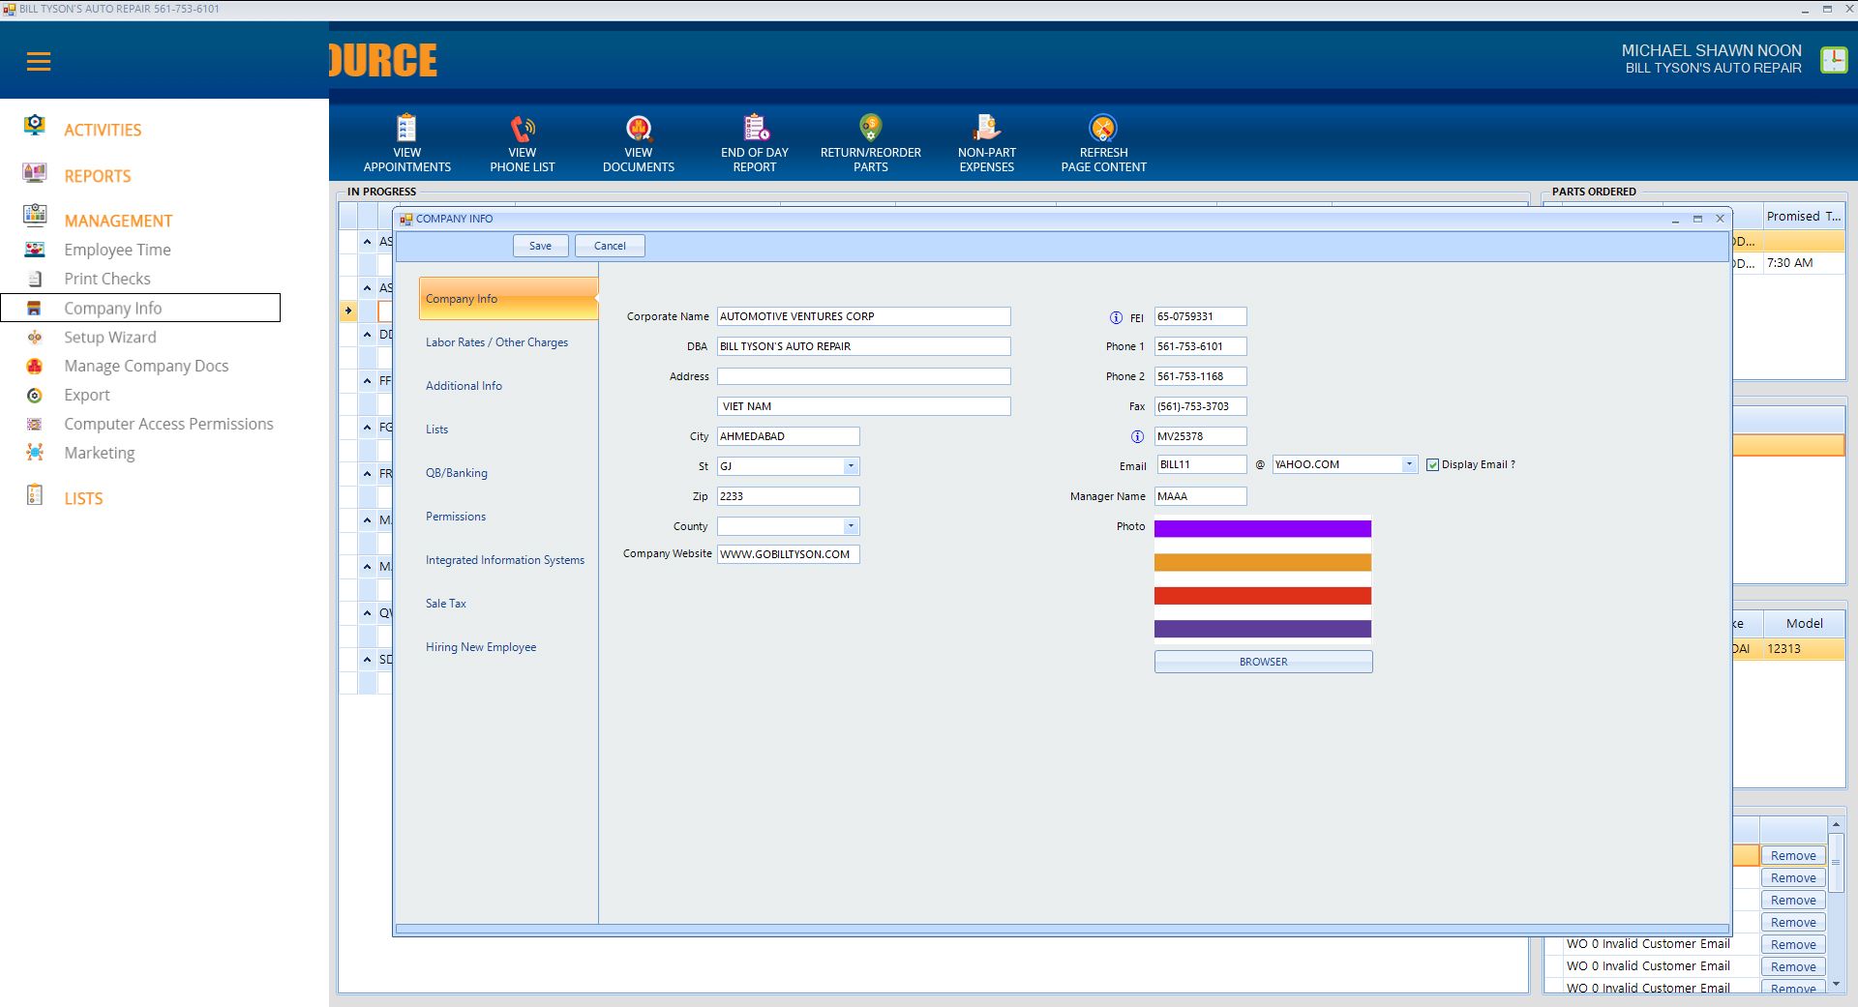Viewport: 1858px width, 1007px height.
Task: Expand the St state dropdown
Action: pos(851,466)
